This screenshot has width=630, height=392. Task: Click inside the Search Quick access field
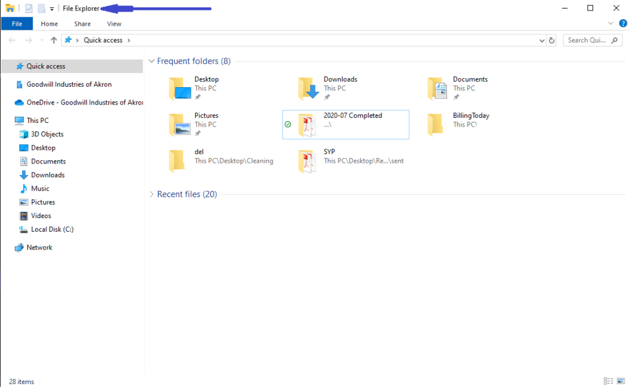(x=584, y=40)
